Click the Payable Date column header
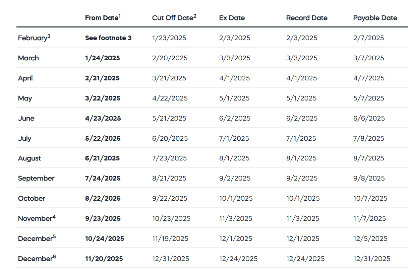 375,18
